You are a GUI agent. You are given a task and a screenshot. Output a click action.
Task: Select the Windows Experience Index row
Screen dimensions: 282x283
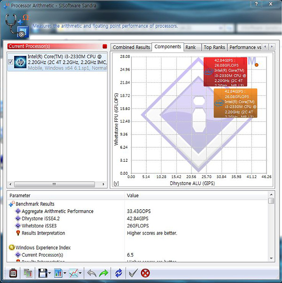coord(138,247)
